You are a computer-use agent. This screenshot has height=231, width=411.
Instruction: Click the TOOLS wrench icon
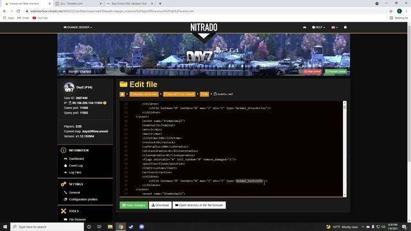tap(64, 211)
